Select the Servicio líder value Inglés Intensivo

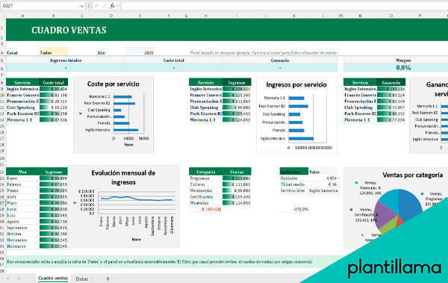tap(323, 190)
